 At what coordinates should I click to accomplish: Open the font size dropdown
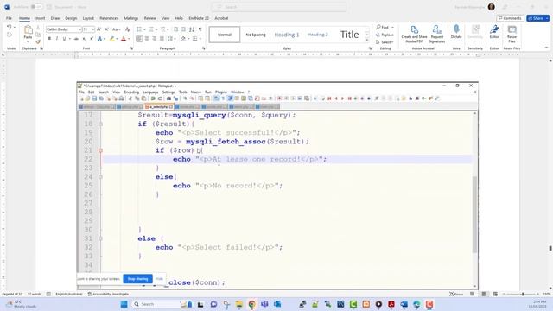coord(93,29)
